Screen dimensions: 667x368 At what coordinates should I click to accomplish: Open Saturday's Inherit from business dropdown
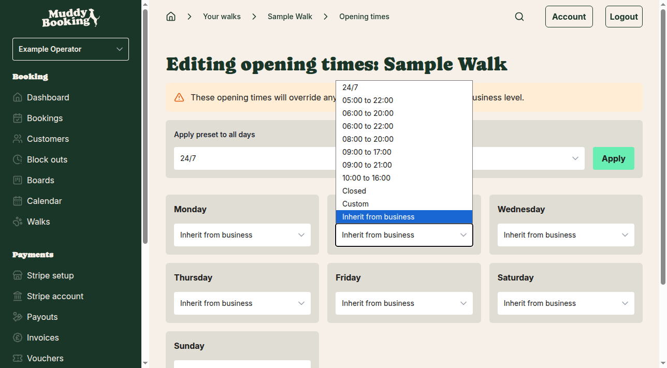(565, 303)
